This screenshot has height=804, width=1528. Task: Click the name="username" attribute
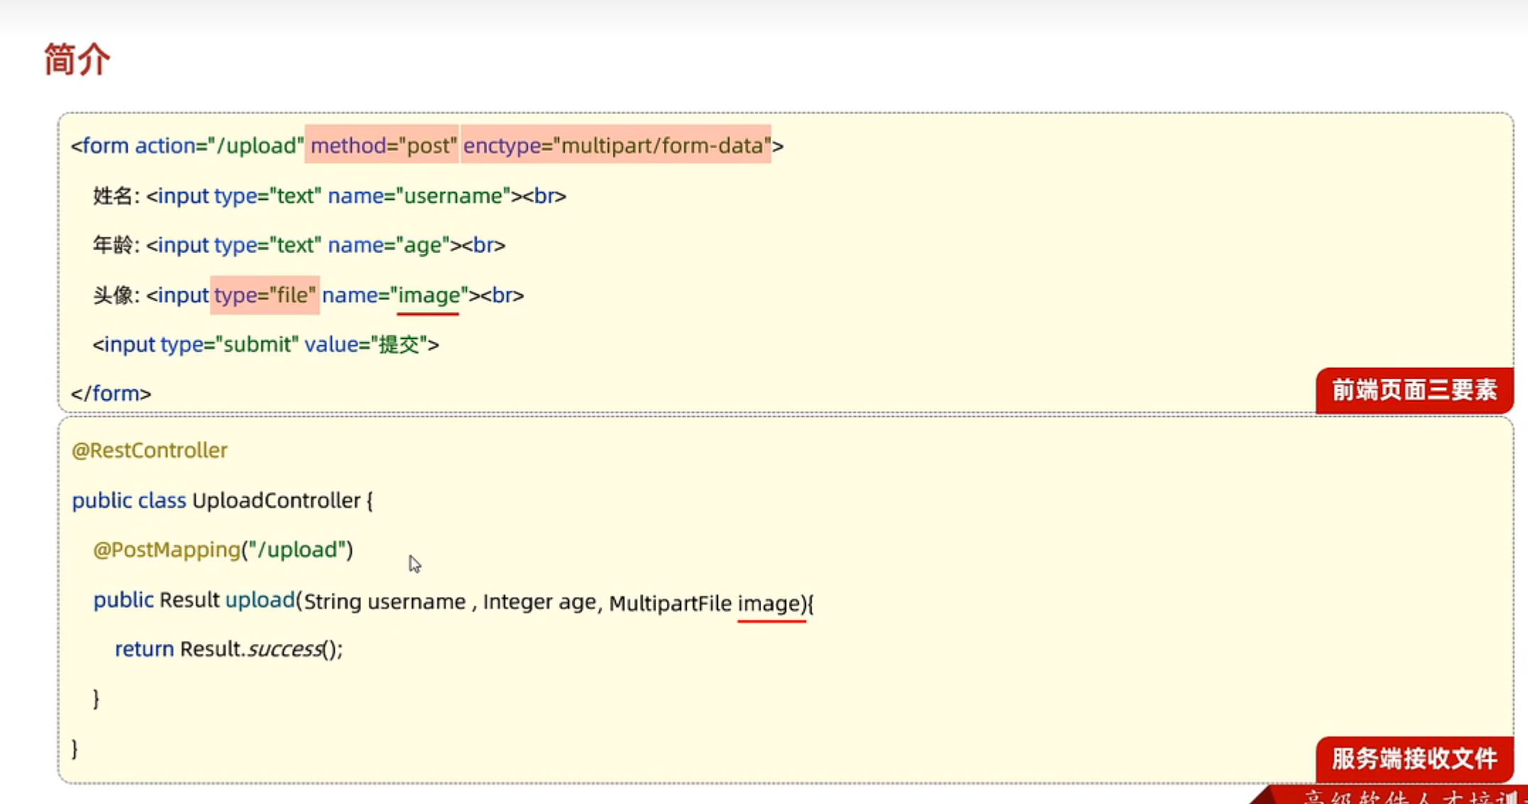click(x=419, y=196)
